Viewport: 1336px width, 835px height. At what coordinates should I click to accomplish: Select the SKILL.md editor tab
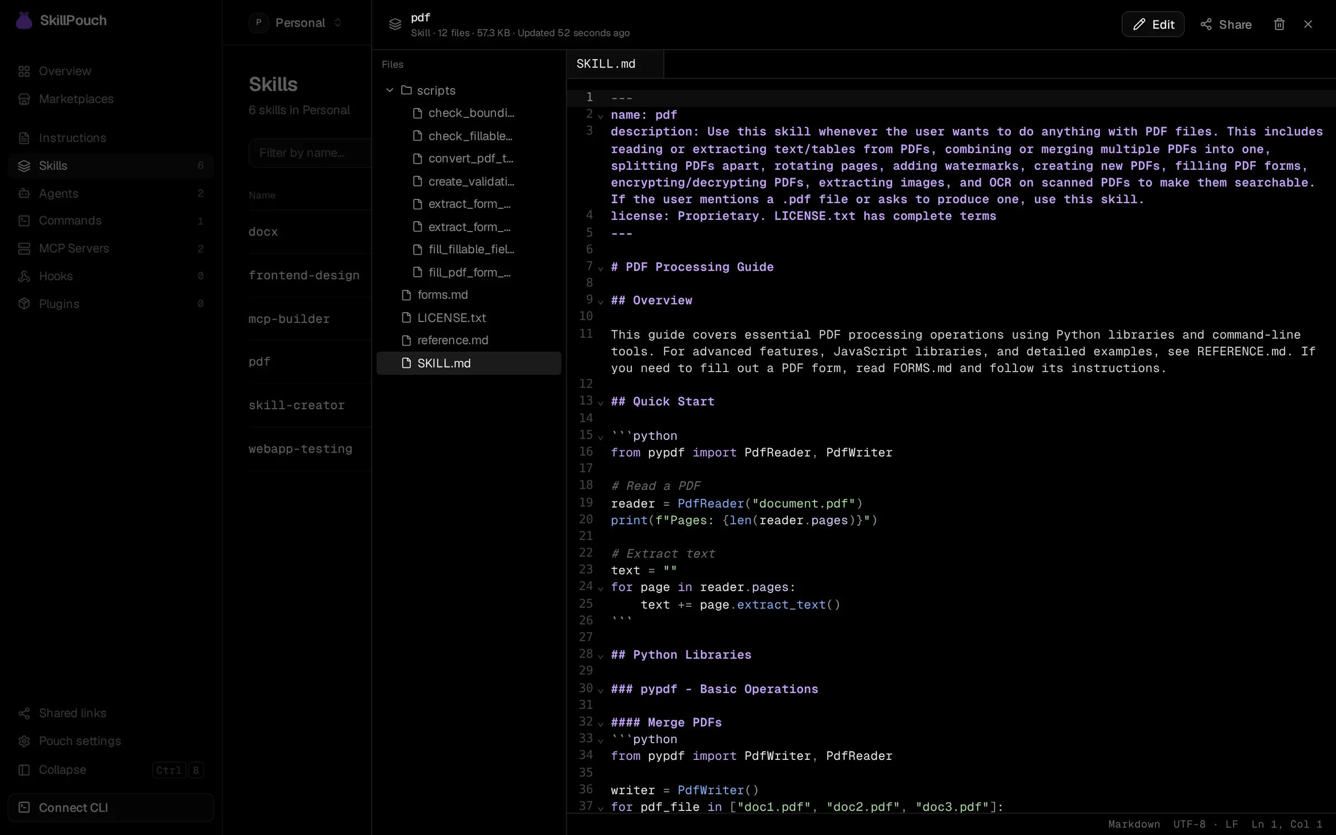(x=615, y=64)
